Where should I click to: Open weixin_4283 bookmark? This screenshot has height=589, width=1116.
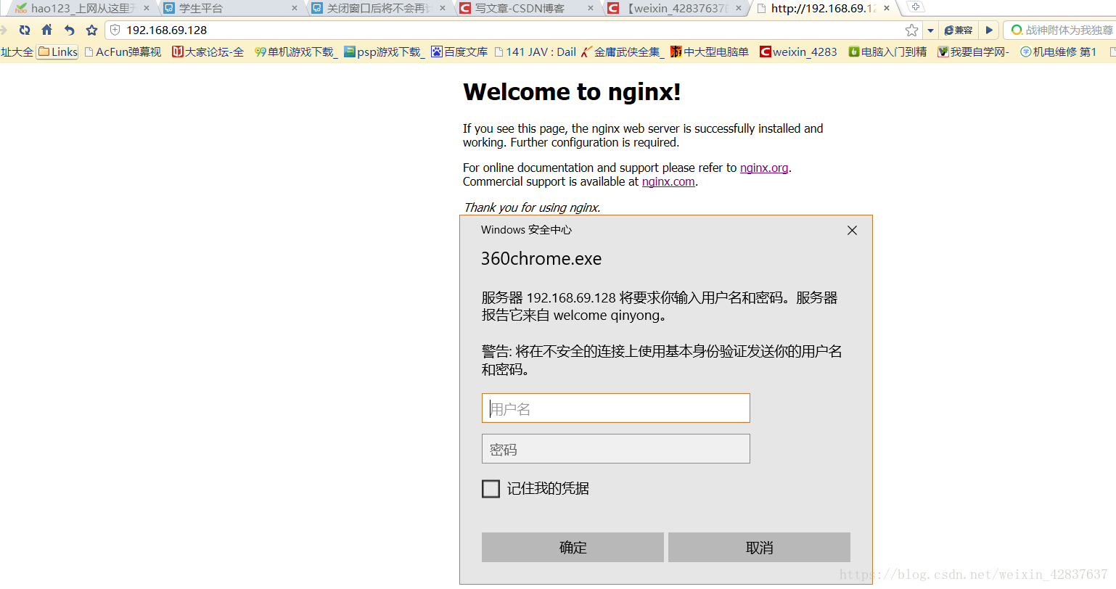click(x=798, y=52)
